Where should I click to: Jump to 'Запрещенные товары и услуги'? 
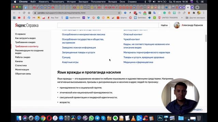79,53
